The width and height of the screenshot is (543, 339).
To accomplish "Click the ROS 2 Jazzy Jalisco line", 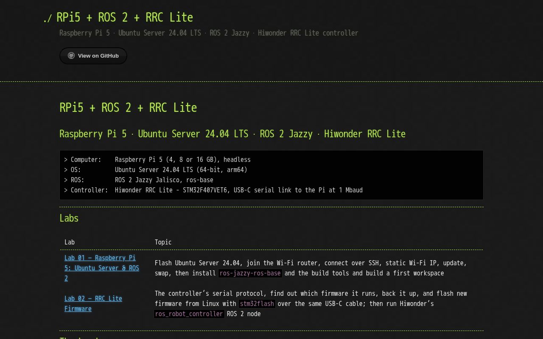I will point(139,180).
